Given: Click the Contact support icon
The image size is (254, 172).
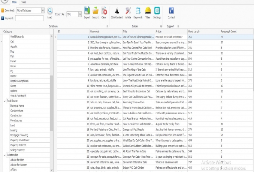Looking at the screenshot, I should [x=171, y=11].
